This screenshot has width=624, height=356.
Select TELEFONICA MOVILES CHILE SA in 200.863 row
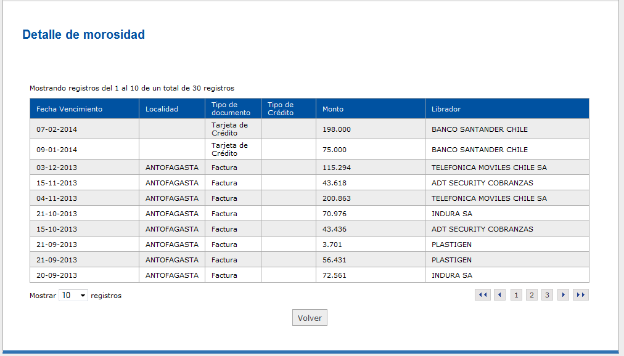click(x=489, y=198)
